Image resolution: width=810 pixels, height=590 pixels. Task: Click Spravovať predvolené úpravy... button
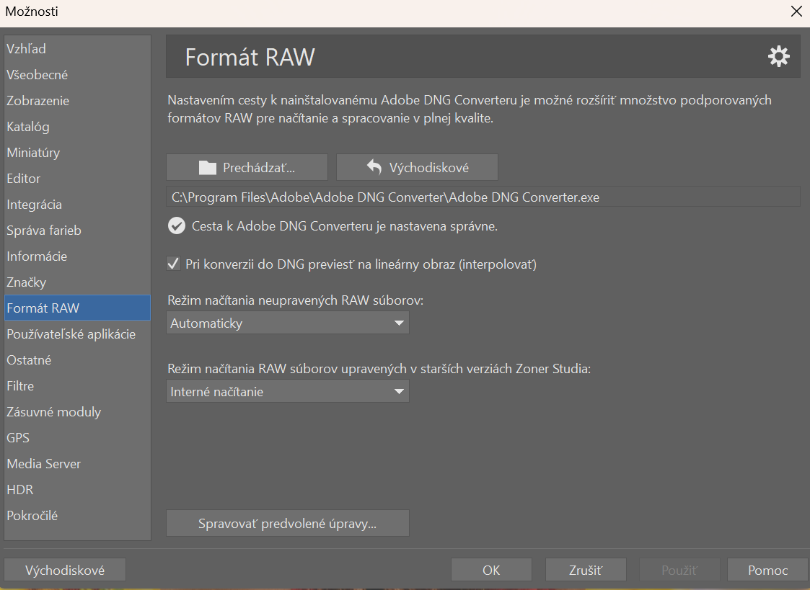click(288, 524)
